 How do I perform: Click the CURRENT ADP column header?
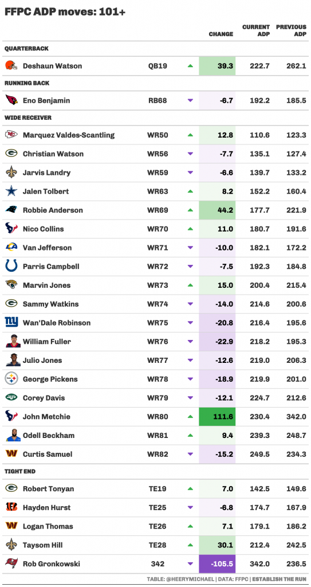pos(256,30)
